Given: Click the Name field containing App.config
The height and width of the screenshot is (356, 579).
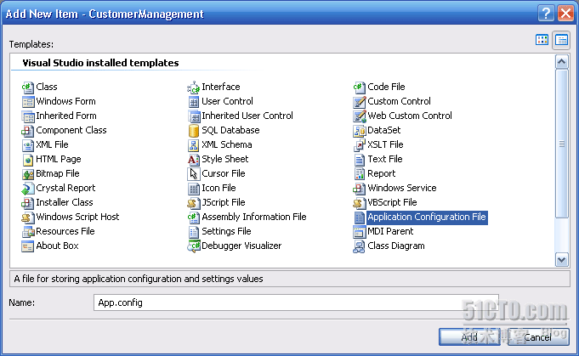Looking at the screenshot, I should (x=296, y=302).
